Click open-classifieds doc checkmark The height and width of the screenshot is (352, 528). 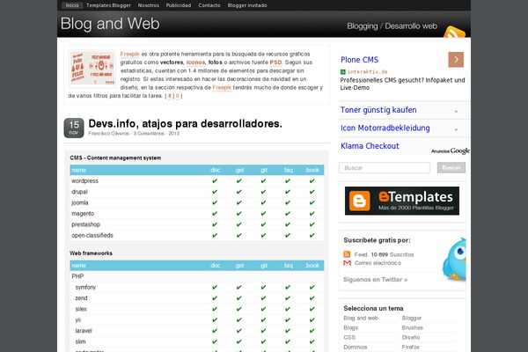click(x=215, y=236)
